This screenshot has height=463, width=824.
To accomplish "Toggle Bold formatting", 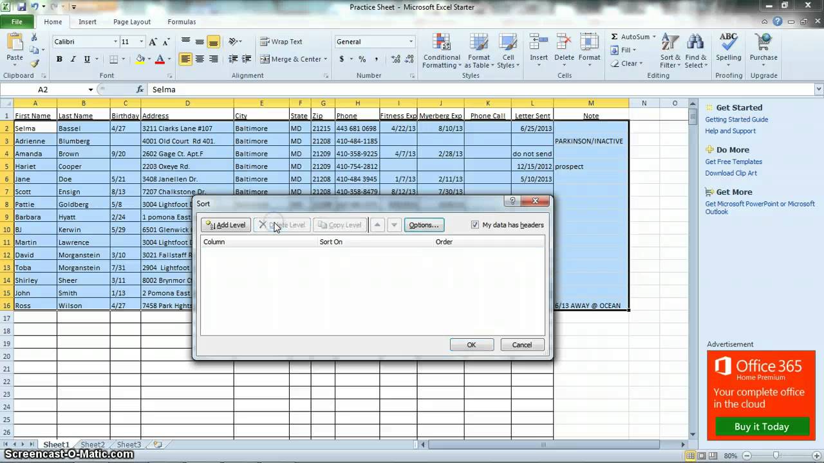I will point(59,59).
